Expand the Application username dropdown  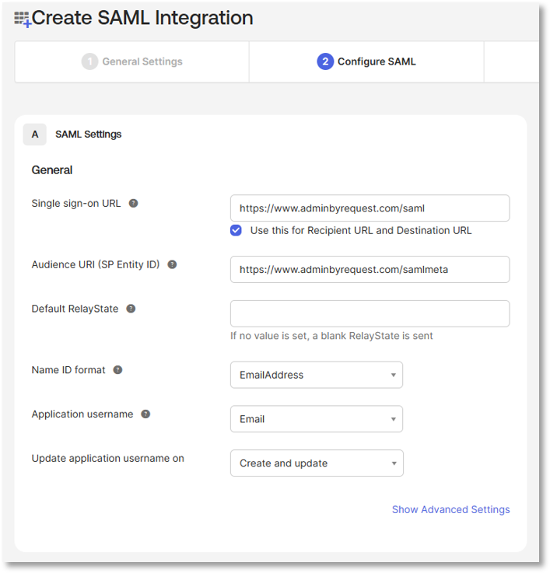click(x=316, y=419)
